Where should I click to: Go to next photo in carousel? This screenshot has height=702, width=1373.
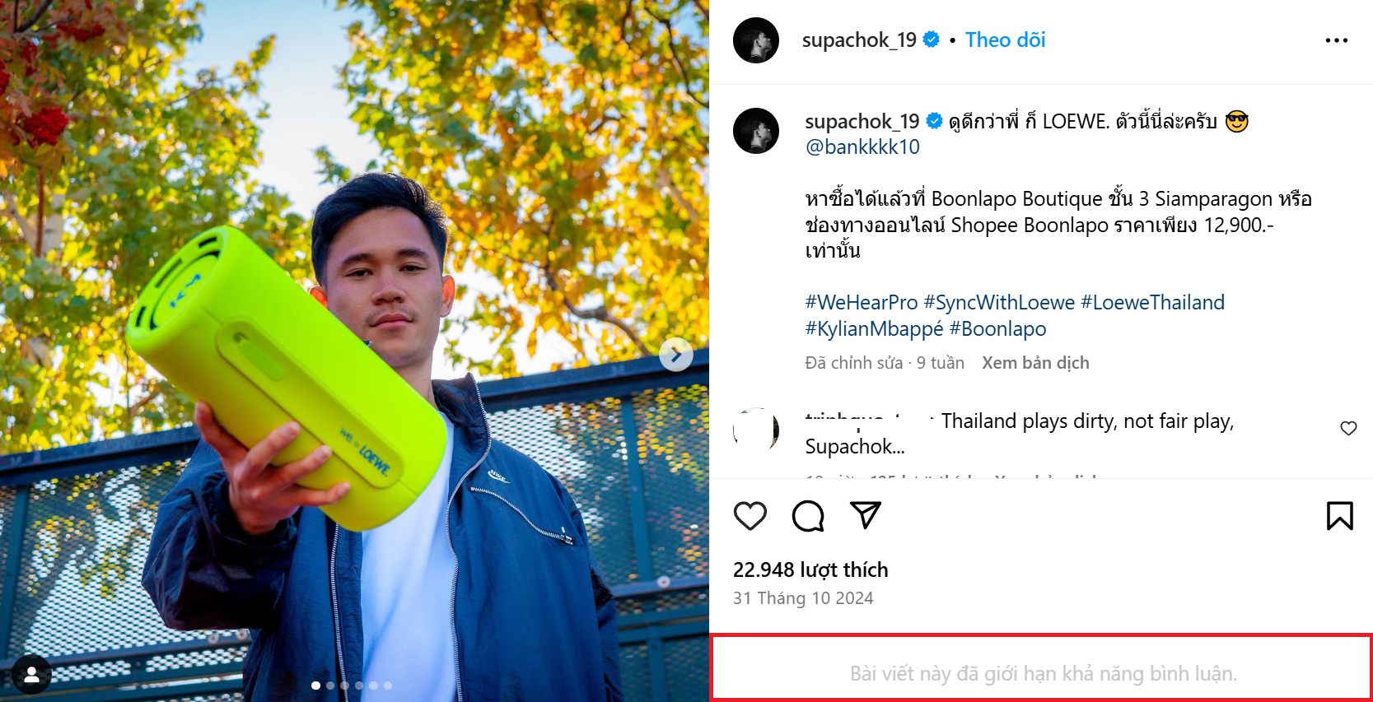coord(675,355)
